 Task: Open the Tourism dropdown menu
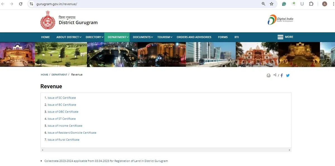point(165,37)
